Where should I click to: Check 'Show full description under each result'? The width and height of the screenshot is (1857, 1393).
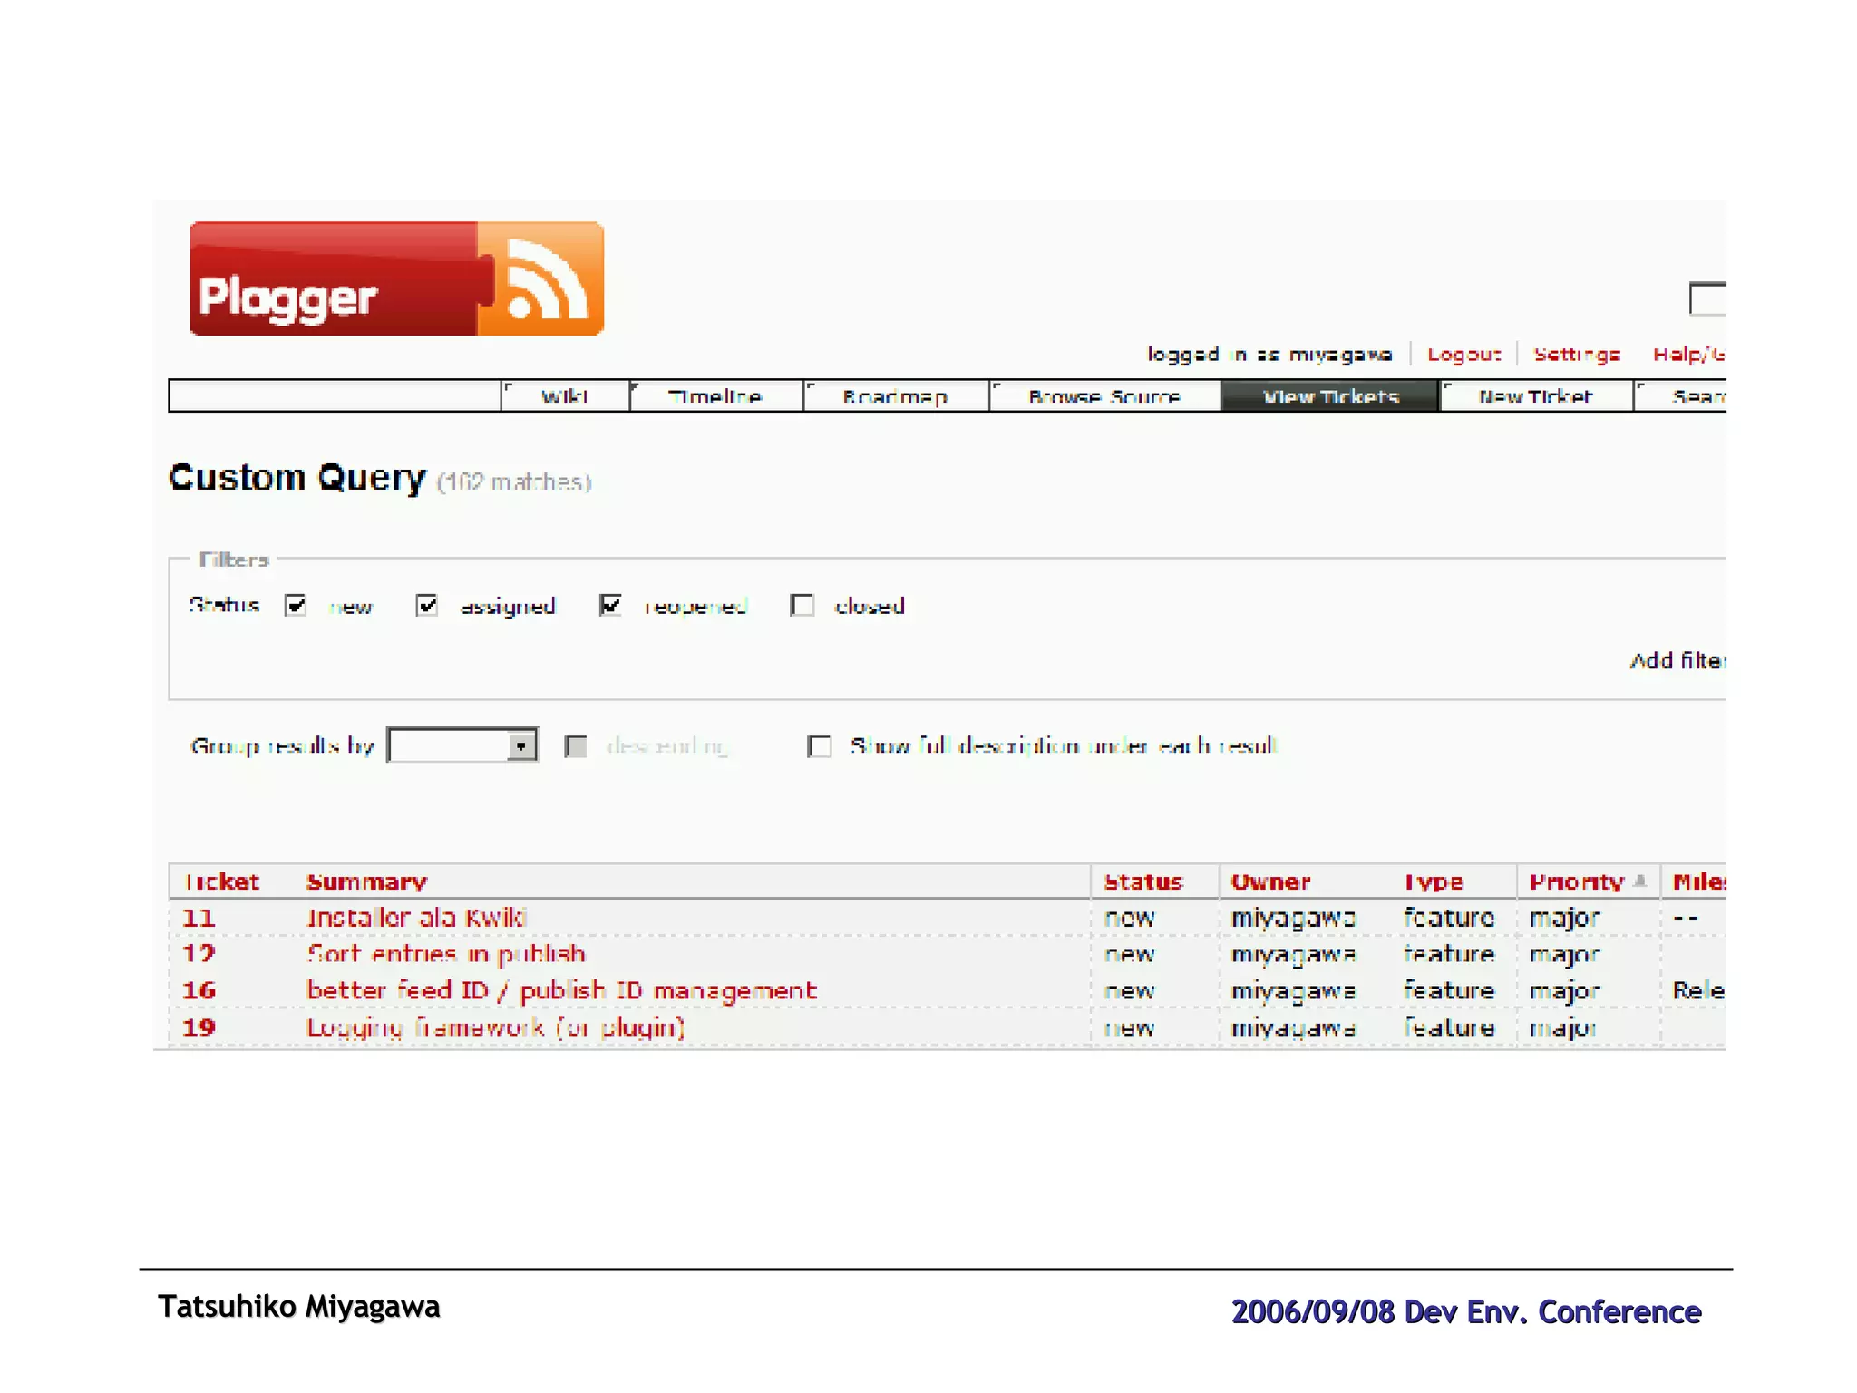[x=820, y=746]
